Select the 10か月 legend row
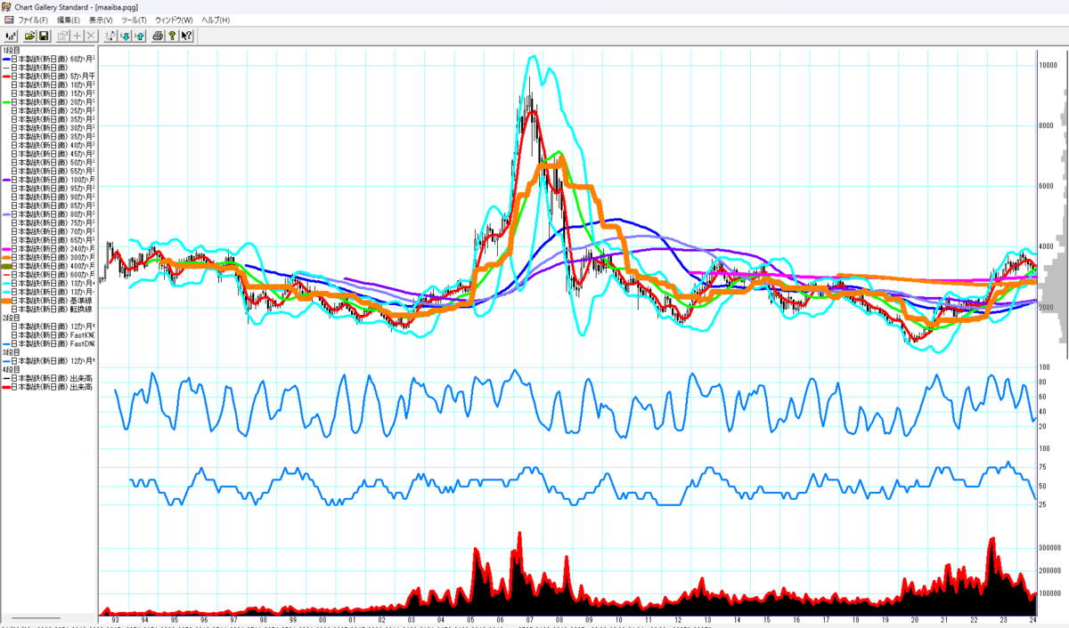The width and height of the screenshot is (1069, 628). pos(53,85)
